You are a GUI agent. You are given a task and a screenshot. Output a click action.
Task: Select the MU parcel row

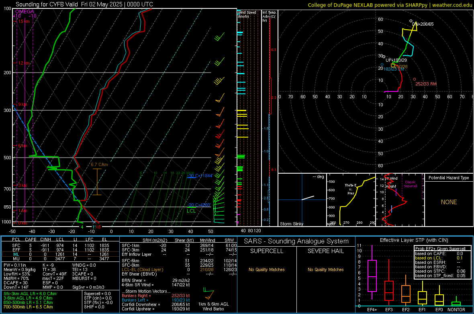pos(60,259)
